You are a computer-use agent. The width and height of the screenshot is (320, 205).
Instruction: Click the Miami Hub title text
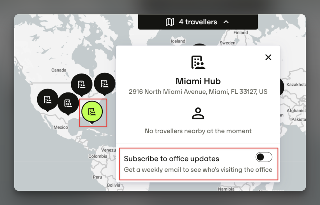tap(198, 81)
